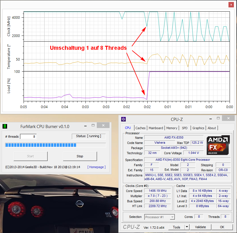Click the 4 x 64 KBytes L1 Inst. value
This screenshot has height=233, width=237.
202,196
